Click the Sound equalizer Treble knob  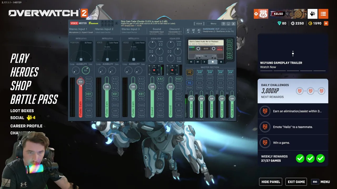tap(152, 45)
